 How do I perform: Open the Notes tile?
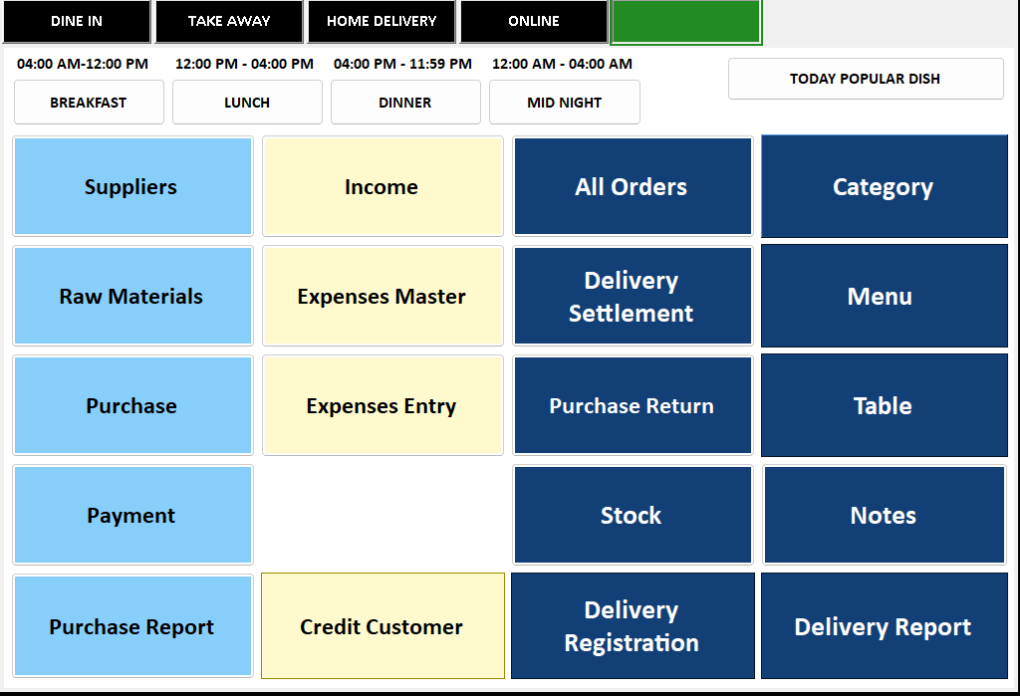click(x=885, y=515)
